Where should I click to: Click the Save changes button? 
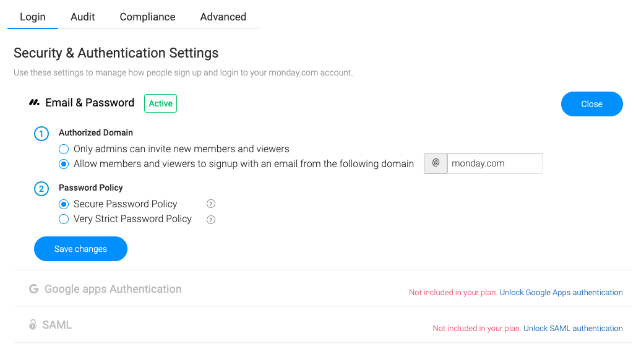coord(80,249)
